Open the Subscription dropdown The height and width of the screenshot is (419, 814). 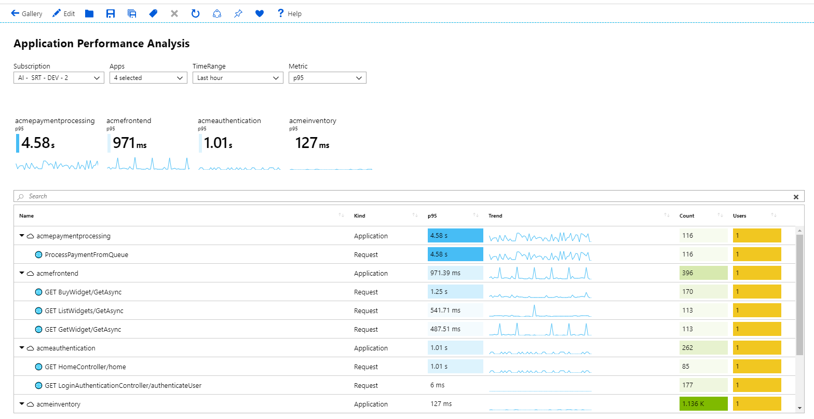(x=59, y=78)
